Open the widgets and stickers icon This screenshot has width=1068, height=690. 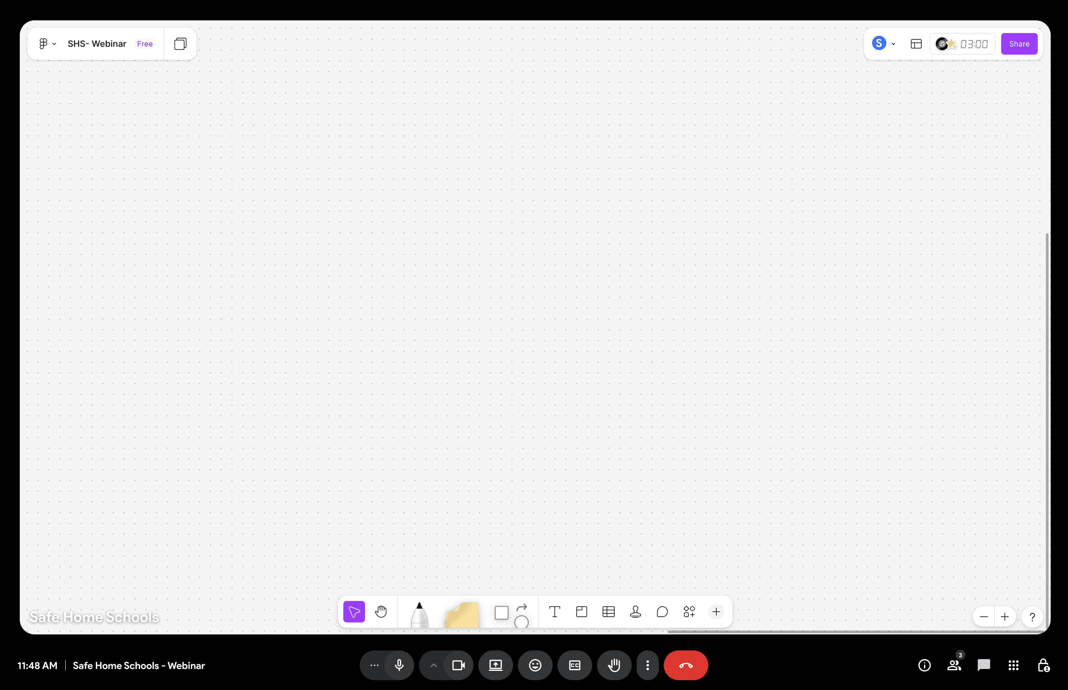pyautogui.click(x=689, y=612)
